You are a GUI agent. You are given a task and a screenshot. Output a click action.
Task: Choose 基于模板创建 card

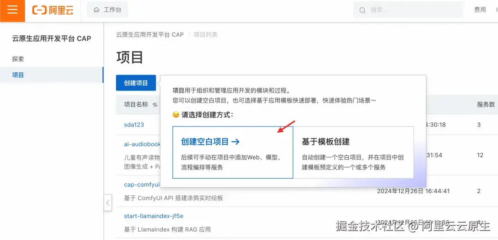coord(354,153)
